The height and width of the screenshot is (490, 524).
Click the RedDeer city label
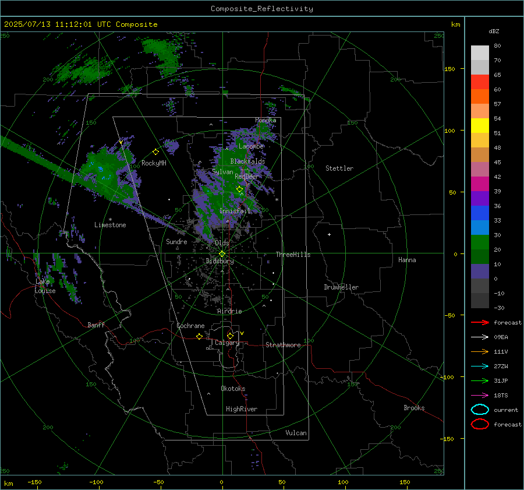[247, 177]
